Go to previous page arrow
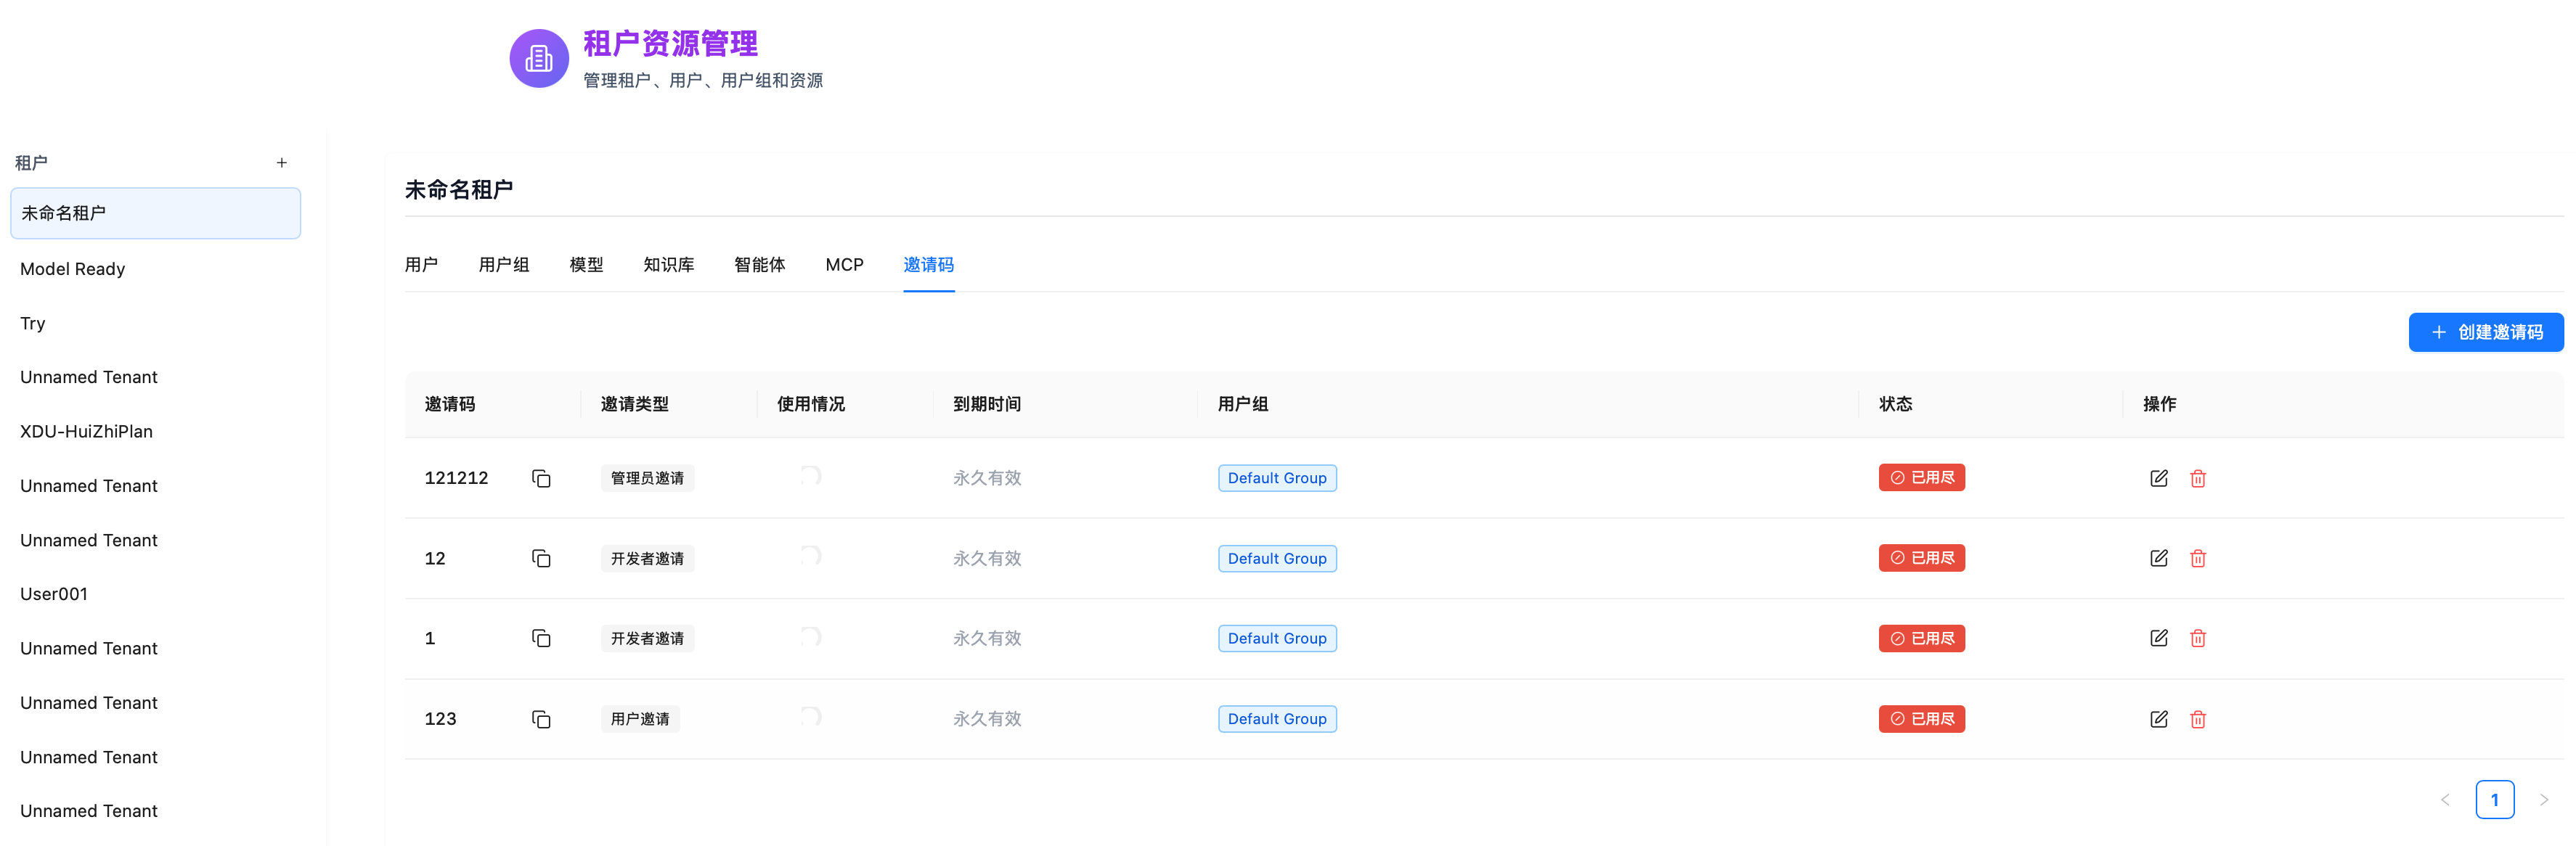 (2445, 800)
